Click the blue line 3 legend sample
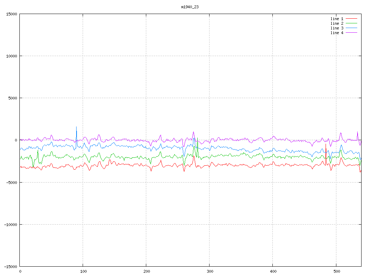This screenshot has height=276, width=368. click(x=352, y=28)
